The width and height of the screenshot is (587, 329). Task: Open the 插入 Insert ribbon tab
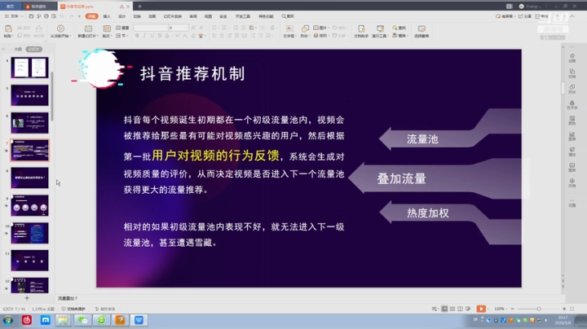[107, 16]
